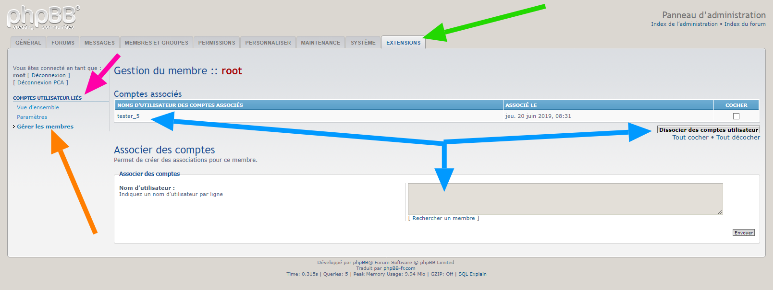
Task: Switch to the Forums tab
Action: tap(63, 43)
